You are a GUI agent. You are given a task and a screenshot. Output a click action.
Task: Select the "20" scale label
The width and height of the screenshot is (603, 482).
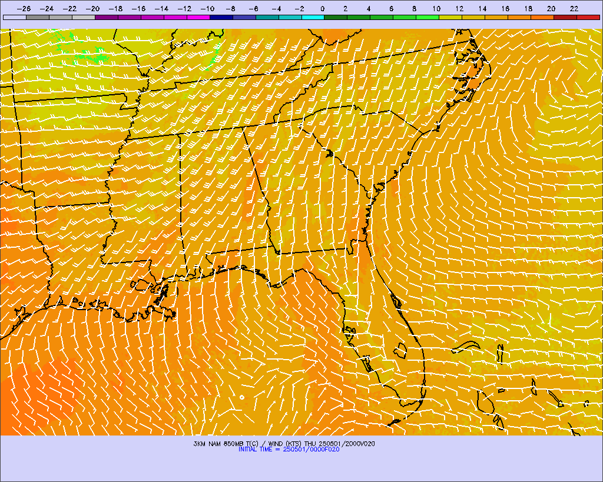pos(551,9)
